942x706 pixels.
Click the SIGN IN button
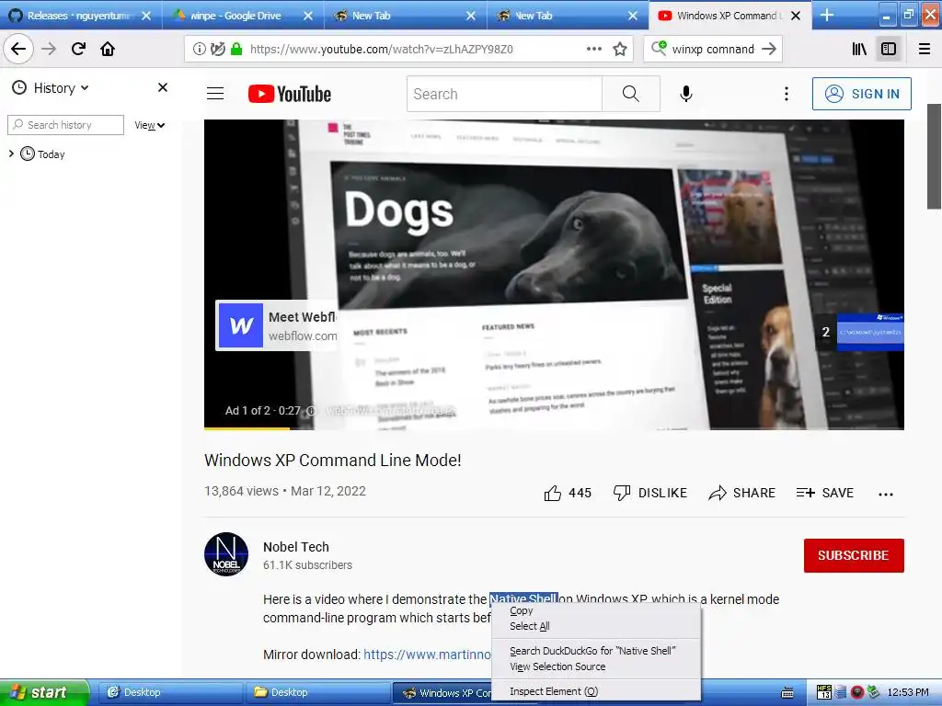861,94
